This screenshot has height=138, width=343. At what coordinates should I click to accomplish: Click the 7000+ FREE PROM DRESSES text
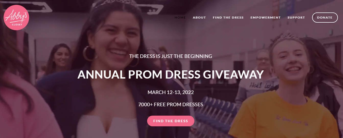(x=171, y=104)
